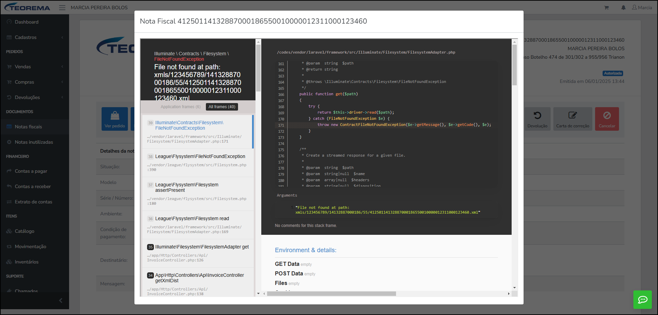658x315 pixels.
Task: Click the Vendas cart icon in sidebar
Action: [x=9, y=67]
